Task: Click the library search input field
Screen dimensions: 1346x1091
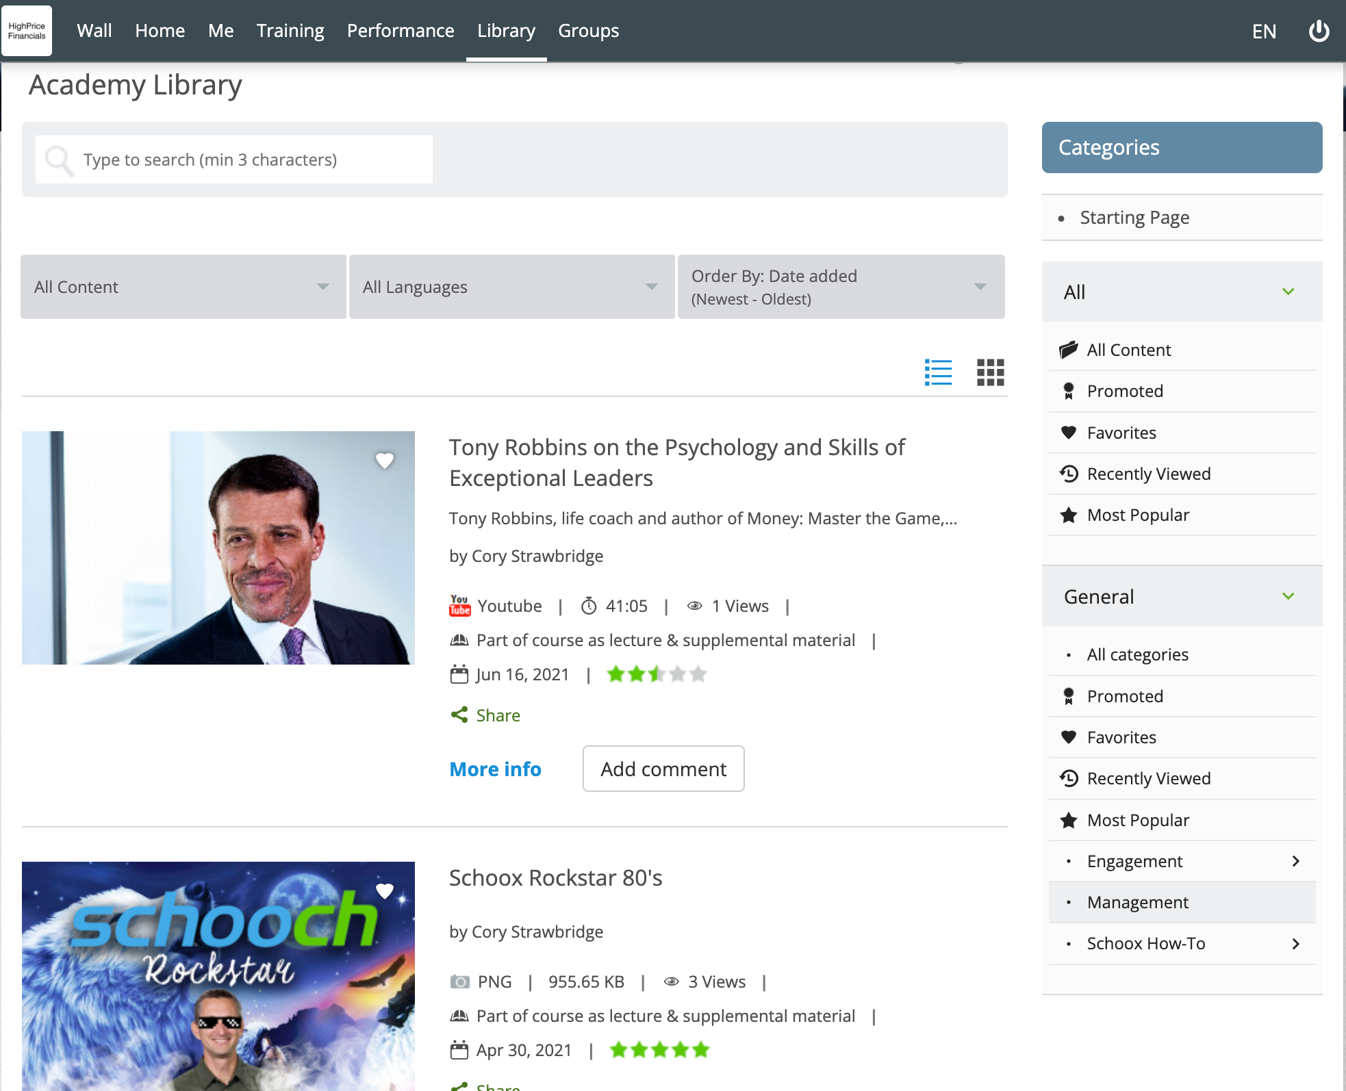Action: (234, 159)
